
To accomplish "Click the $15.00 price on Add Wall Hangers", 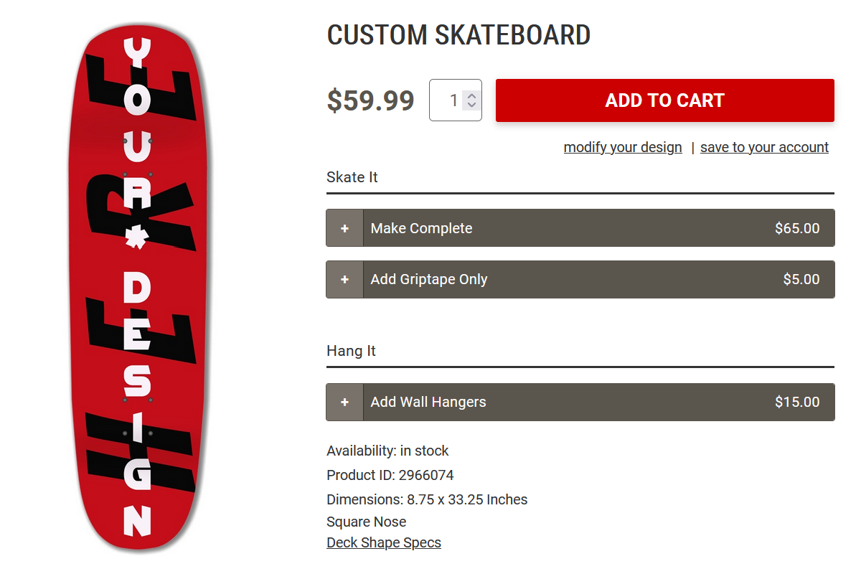I will click(x=797, y=402).
